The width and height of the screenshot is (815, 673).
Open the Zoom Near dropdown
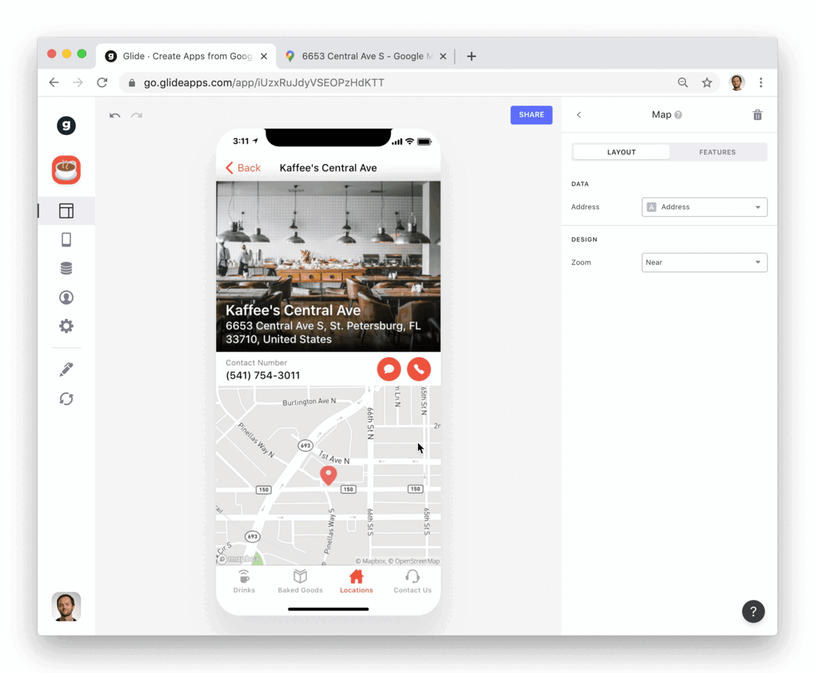coord(704,263)
